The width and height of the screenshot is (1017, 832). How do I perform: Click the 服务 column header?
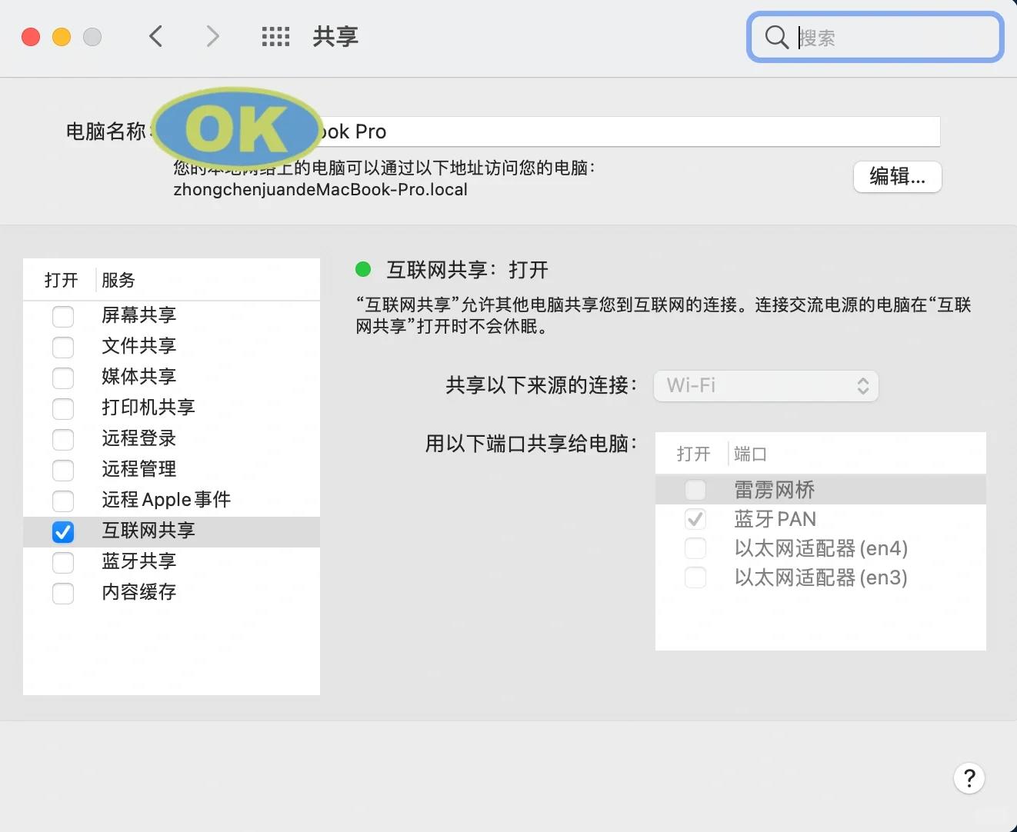pyautogui.click(x=118, y=280)
